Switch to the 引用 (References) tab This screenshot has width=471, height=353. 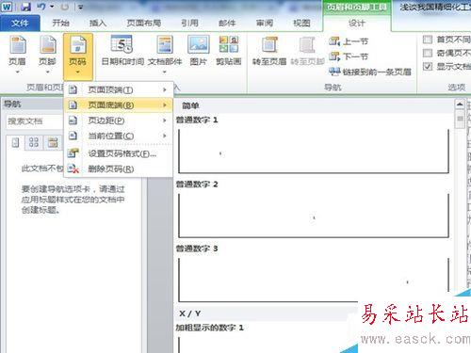(189, 23)
